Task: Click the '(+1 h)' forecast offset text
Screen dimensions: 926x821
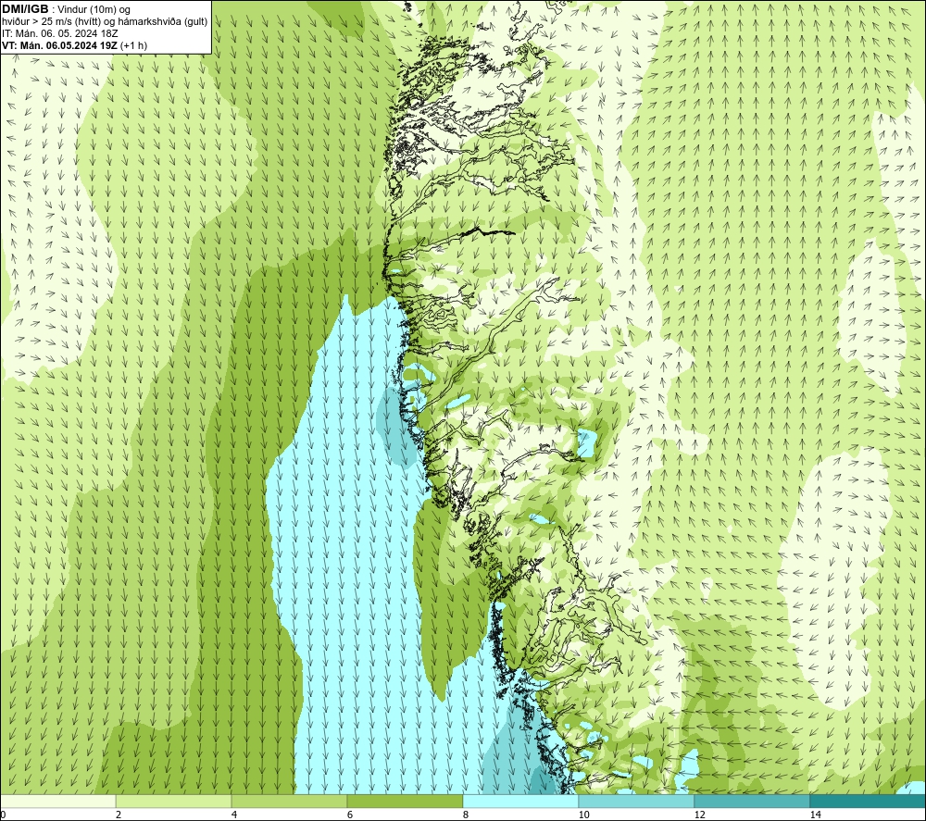Action: pos(133,45)
